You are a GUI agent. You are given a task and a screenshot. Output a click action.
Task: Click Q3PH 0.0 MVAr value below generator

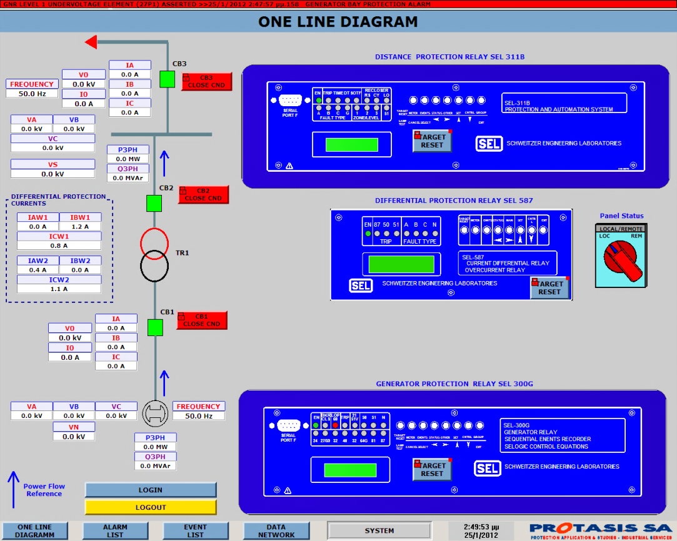(x=156, y=466)
